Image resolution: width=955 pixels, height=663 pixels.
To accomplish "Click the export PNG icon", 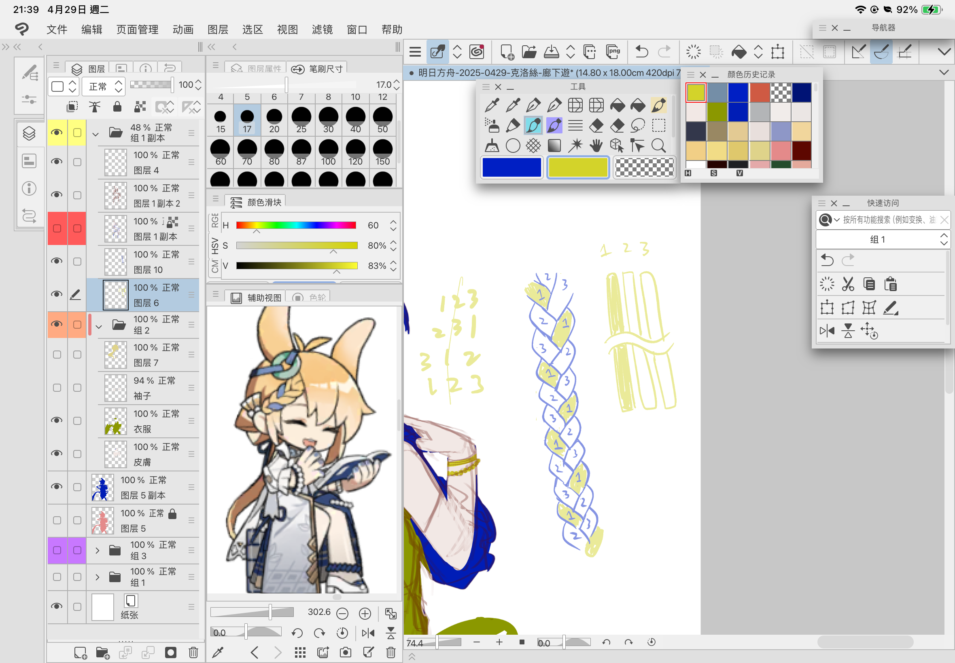I will [613, 52].
